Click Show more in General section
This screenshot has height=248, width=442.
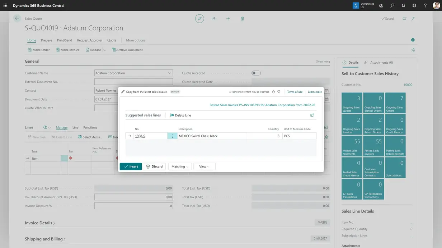click(x=323, y=62)
